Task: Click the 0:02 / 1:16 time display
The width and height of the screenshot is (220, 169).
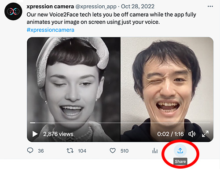Action: [170, 134]
